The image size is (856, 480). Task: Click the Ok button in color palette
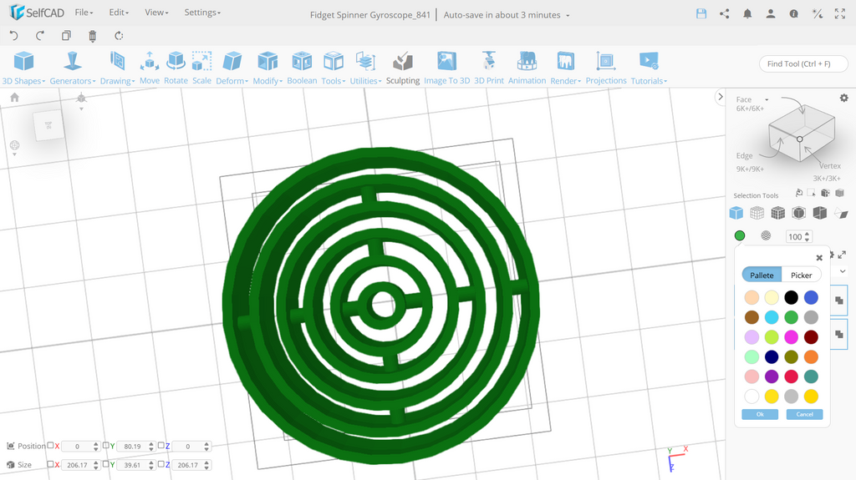[x=760, y=414]
